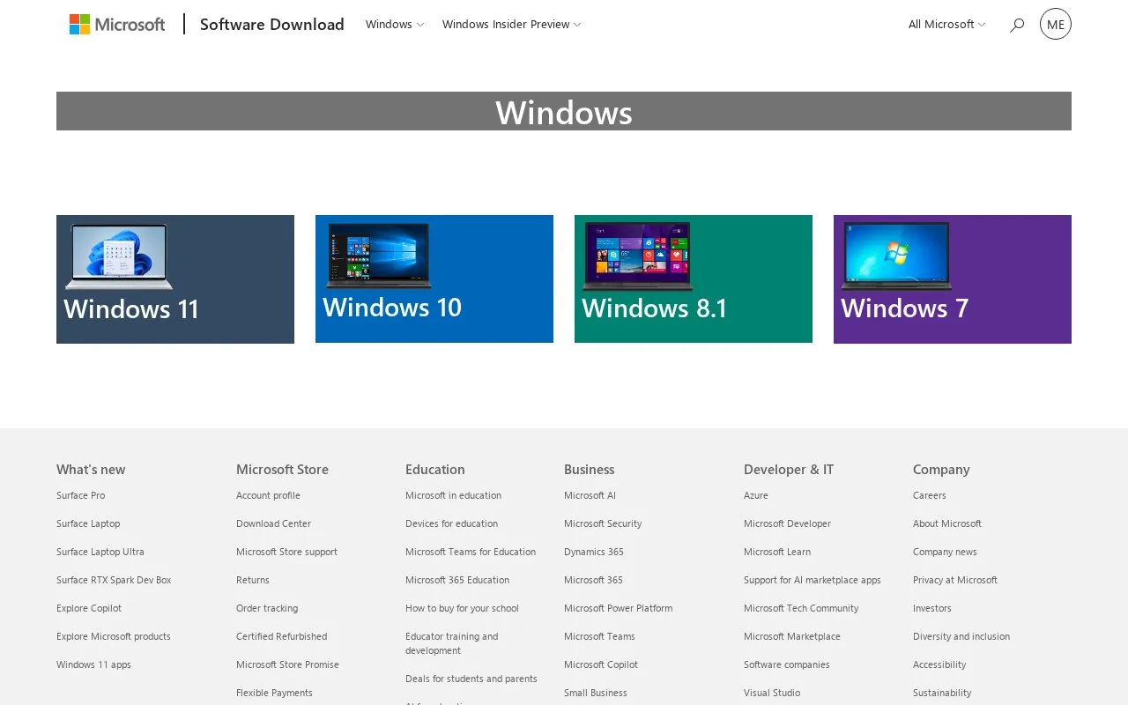Open the Windows 8.1 tile
This screenshot has height=705, width=1128.
(694, 278)
